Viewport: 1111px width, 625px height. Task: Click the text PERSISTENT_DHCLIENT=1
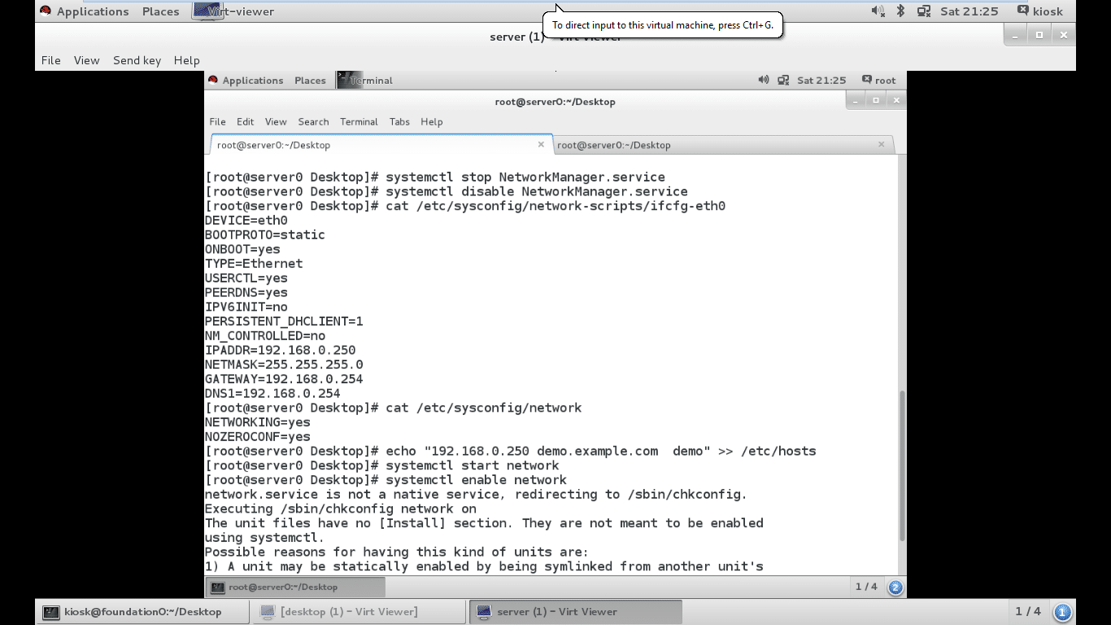284,321
